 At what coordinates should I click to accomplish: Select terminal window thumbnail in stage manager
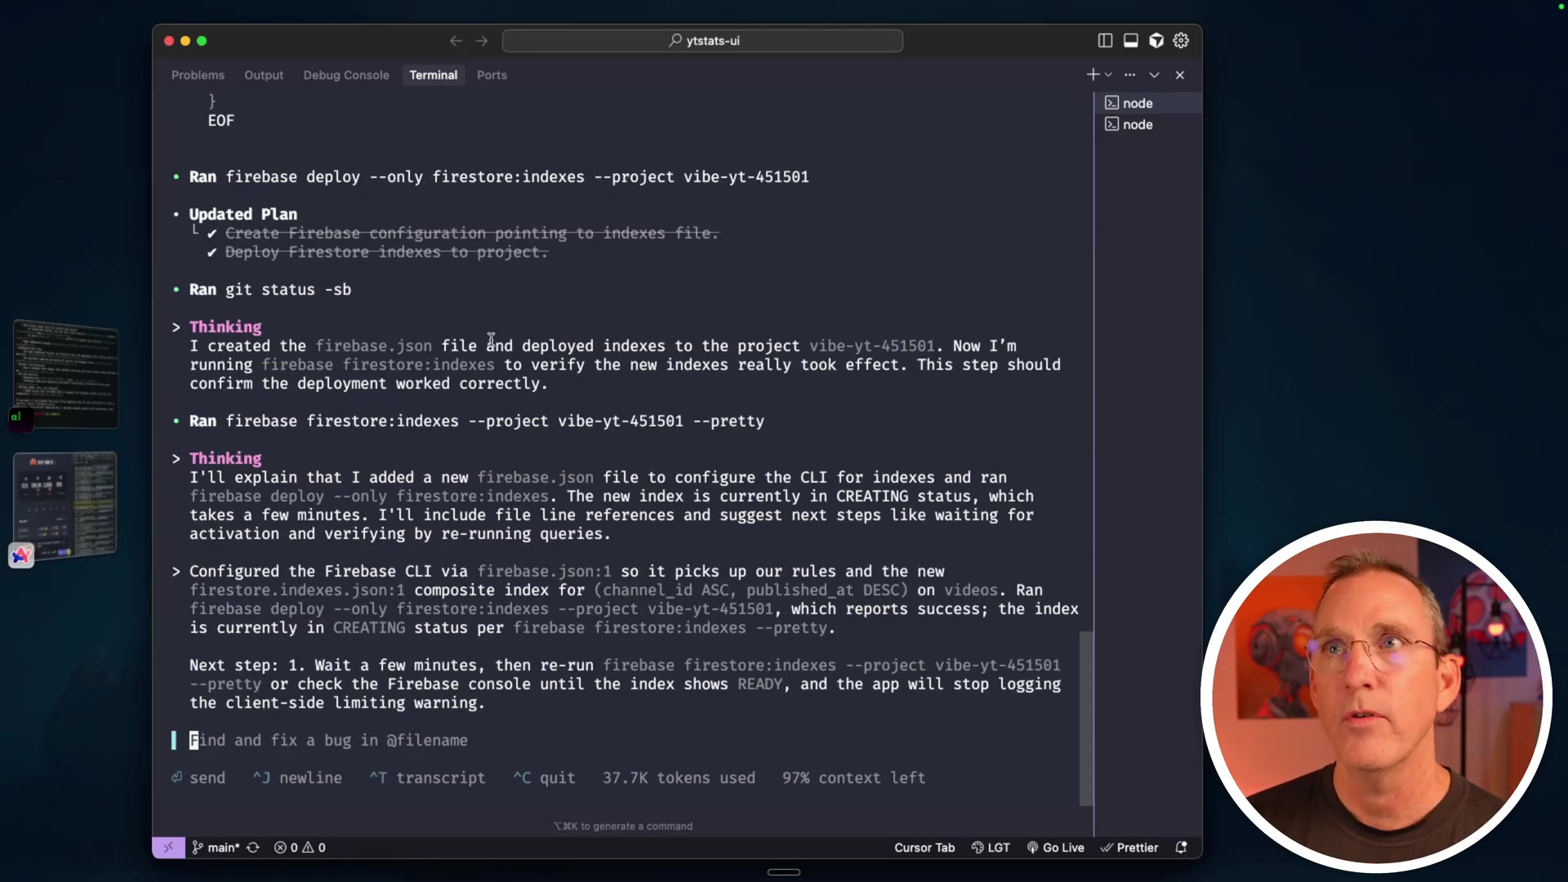(66, 374)
